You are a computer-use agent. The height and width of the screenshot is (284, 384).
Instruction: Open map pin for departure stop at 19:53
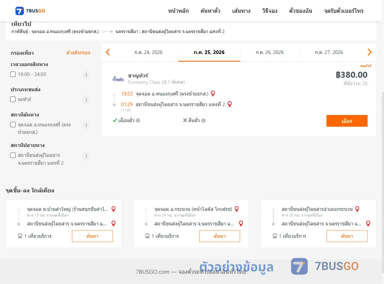point(213,93)
